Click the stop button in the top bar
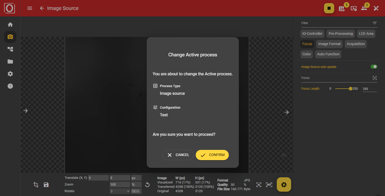This screenshot has width=385, height=196. (x=329, y=8)
